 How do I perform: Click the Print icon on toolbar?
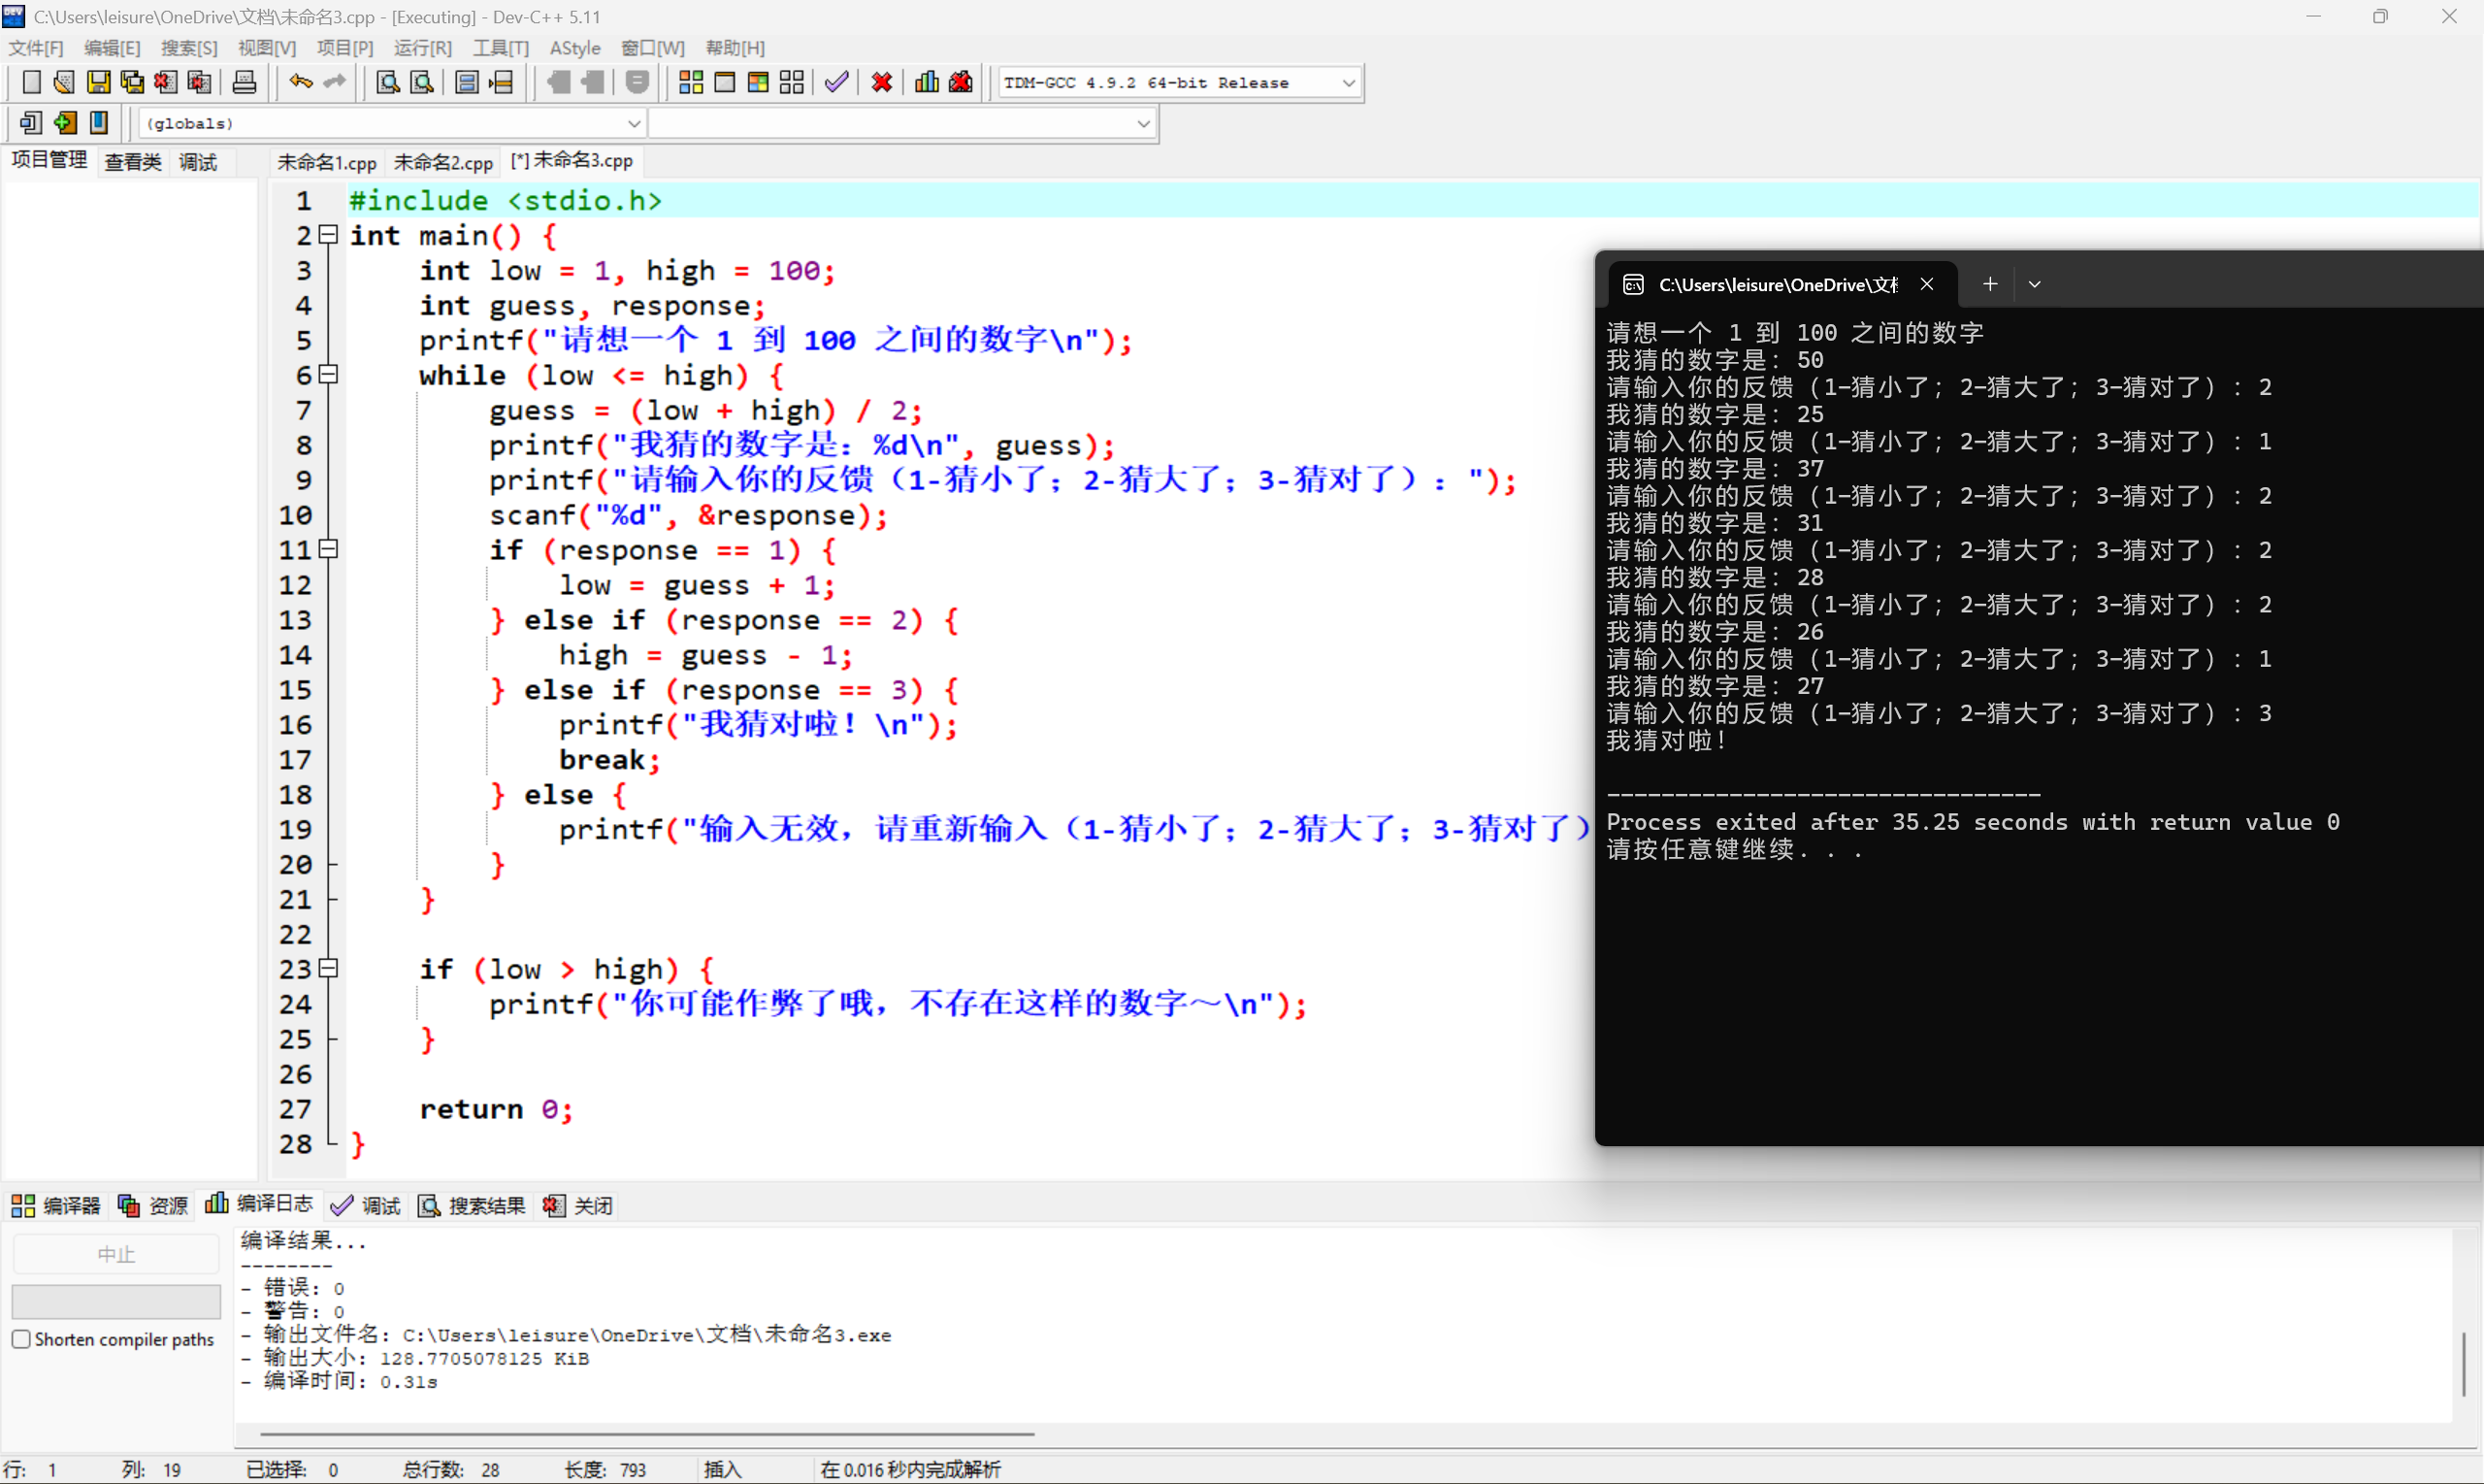tap(244, 82)
